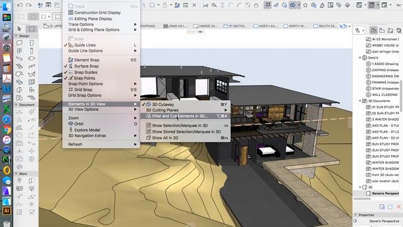Click the Orbit icon in the View menu

click(71, 124)
